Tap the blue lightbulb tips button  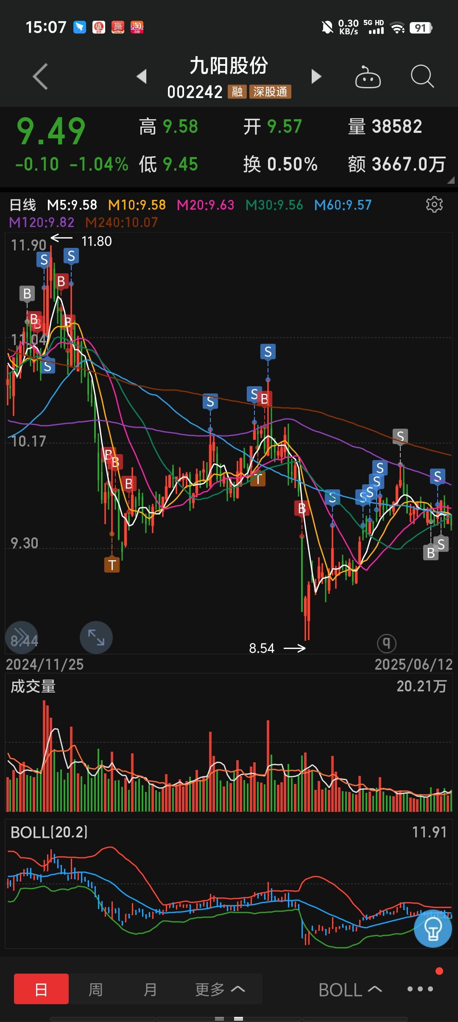[x=433, y=929]
